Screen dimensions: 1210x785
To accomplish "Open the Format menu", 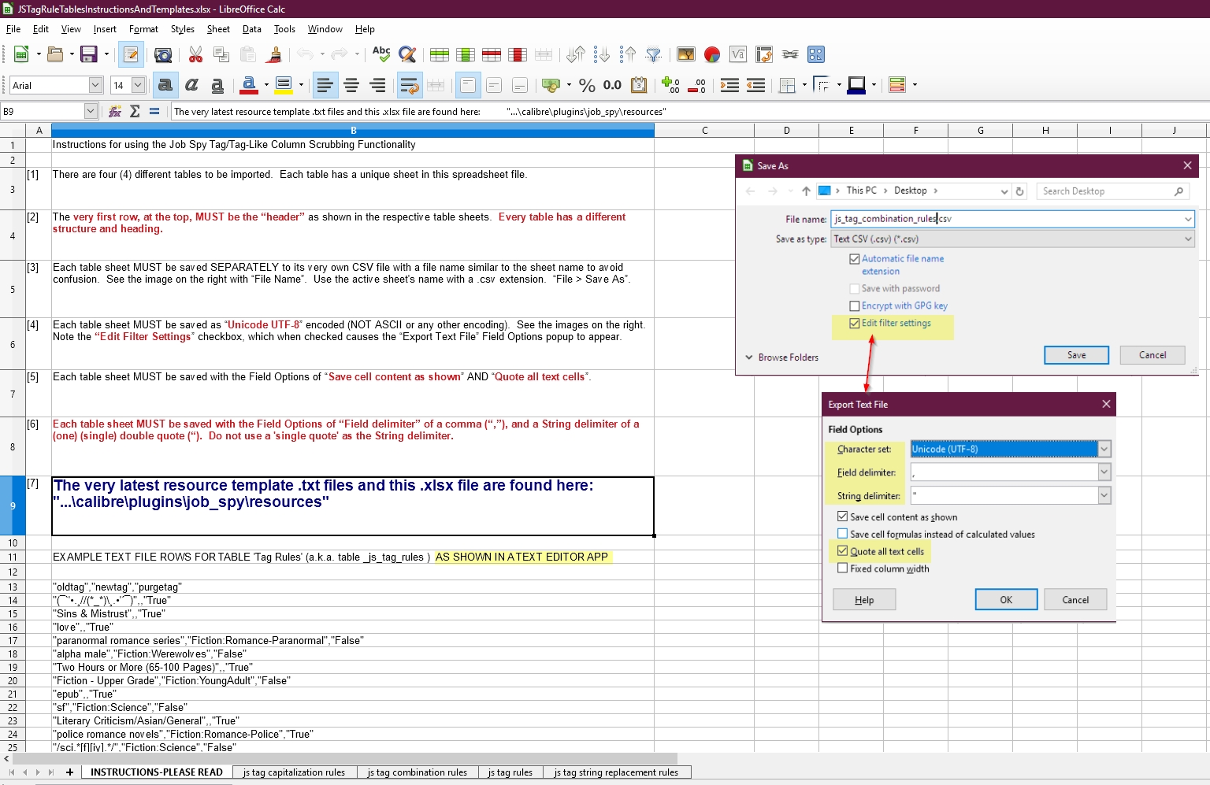I will click(x=143, y=29).
